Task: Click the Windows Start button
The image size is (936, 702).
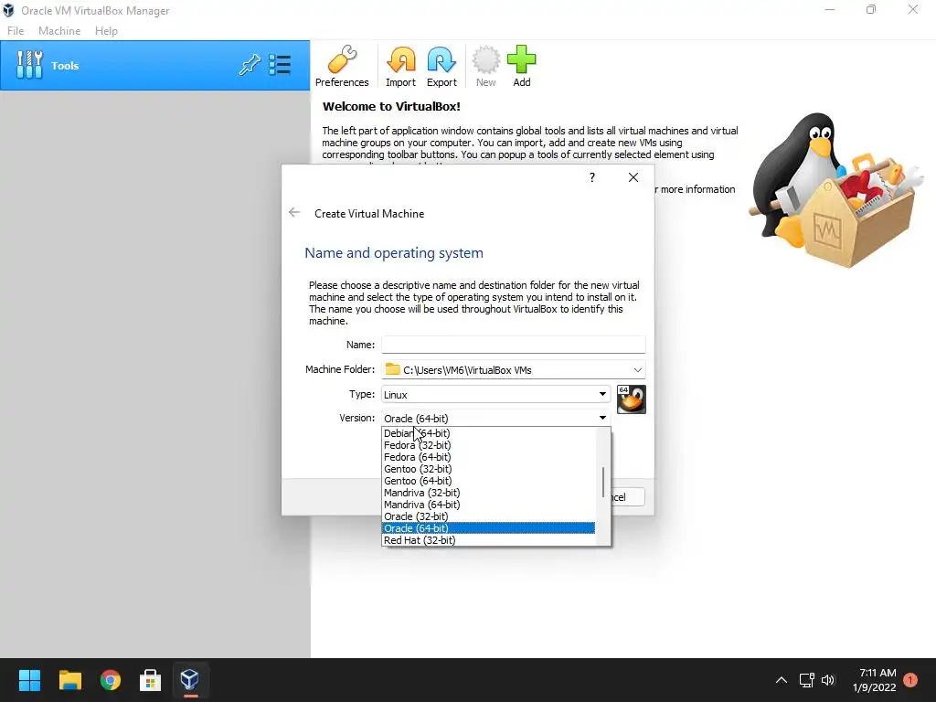Action: click(29, 680)
